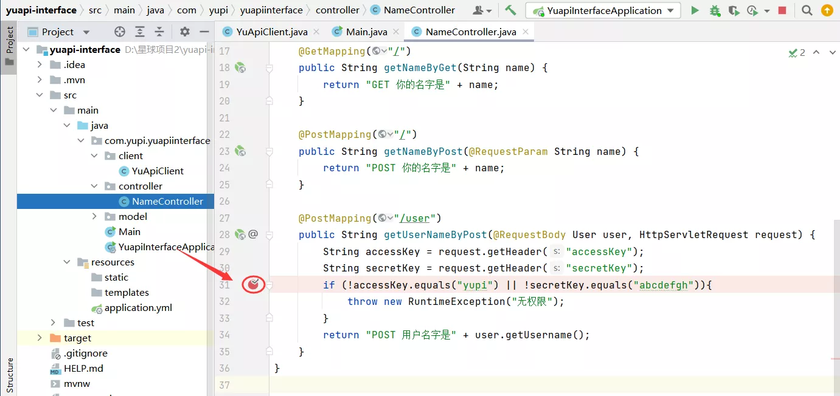Click the gutter endpoint icon on line 18

(240, 67)
